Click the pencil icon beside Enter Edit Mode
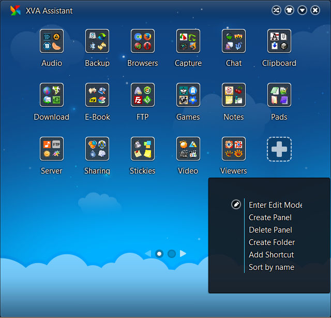Viewport: 331px width, 318px height. [x=236, y=205]
